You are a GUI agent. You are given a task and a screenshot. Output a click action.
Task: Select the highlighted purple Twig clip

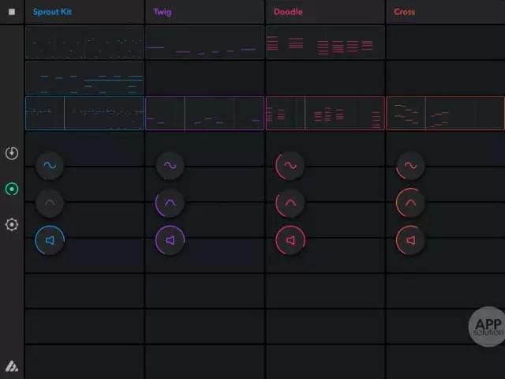point(204,113)
